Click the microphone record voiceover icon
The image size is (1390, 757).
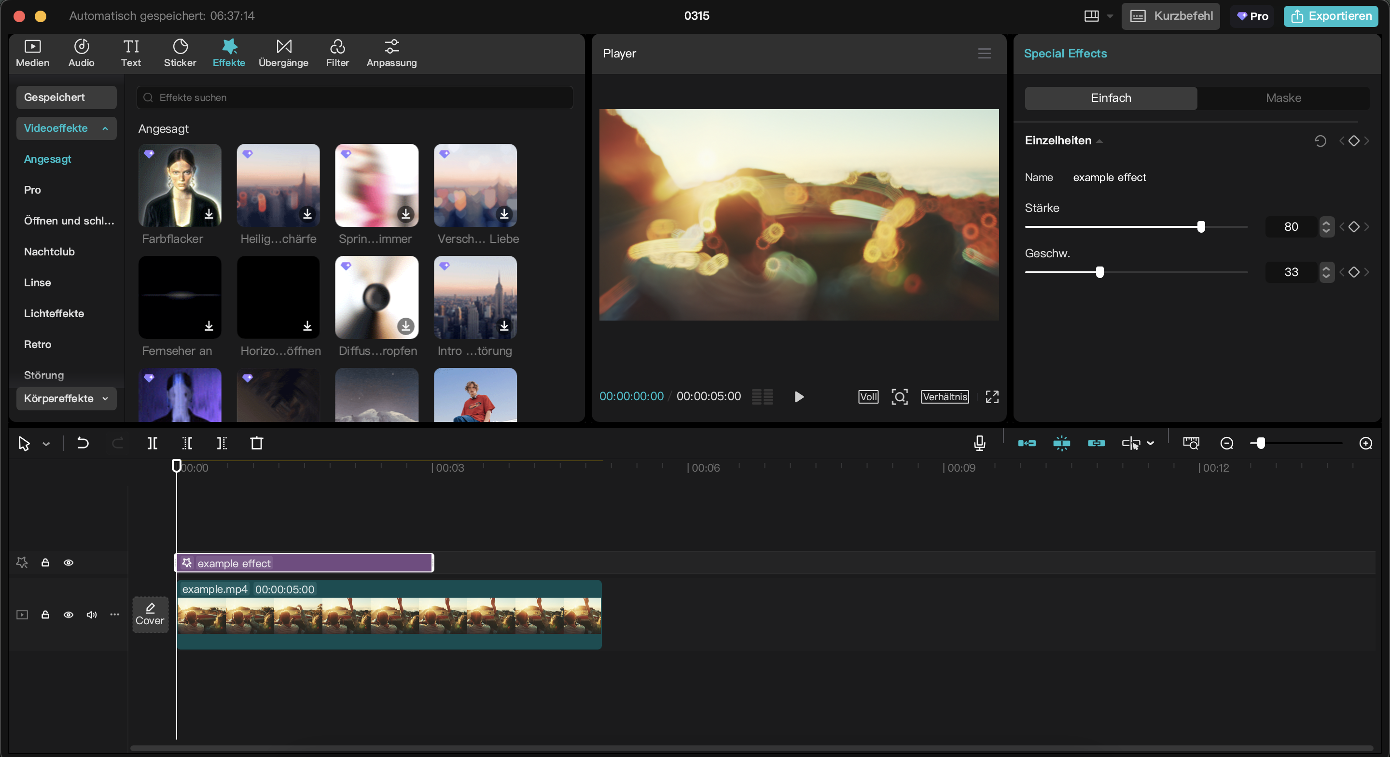click(x=979, y=443)
